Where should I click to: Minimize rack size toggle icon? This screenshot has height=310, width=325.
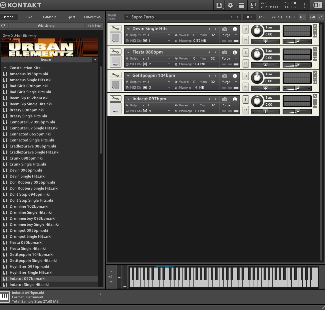pyautogui.click(x=320, y=17)
